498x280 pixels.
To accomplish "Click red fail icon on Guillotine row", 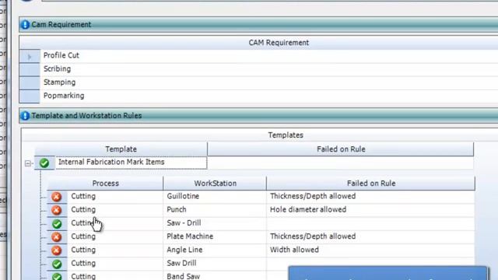I will tap(57, 197).
